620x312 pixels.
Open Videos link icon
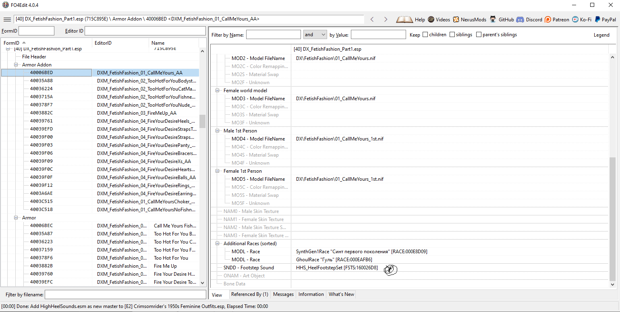coord(431,19)
